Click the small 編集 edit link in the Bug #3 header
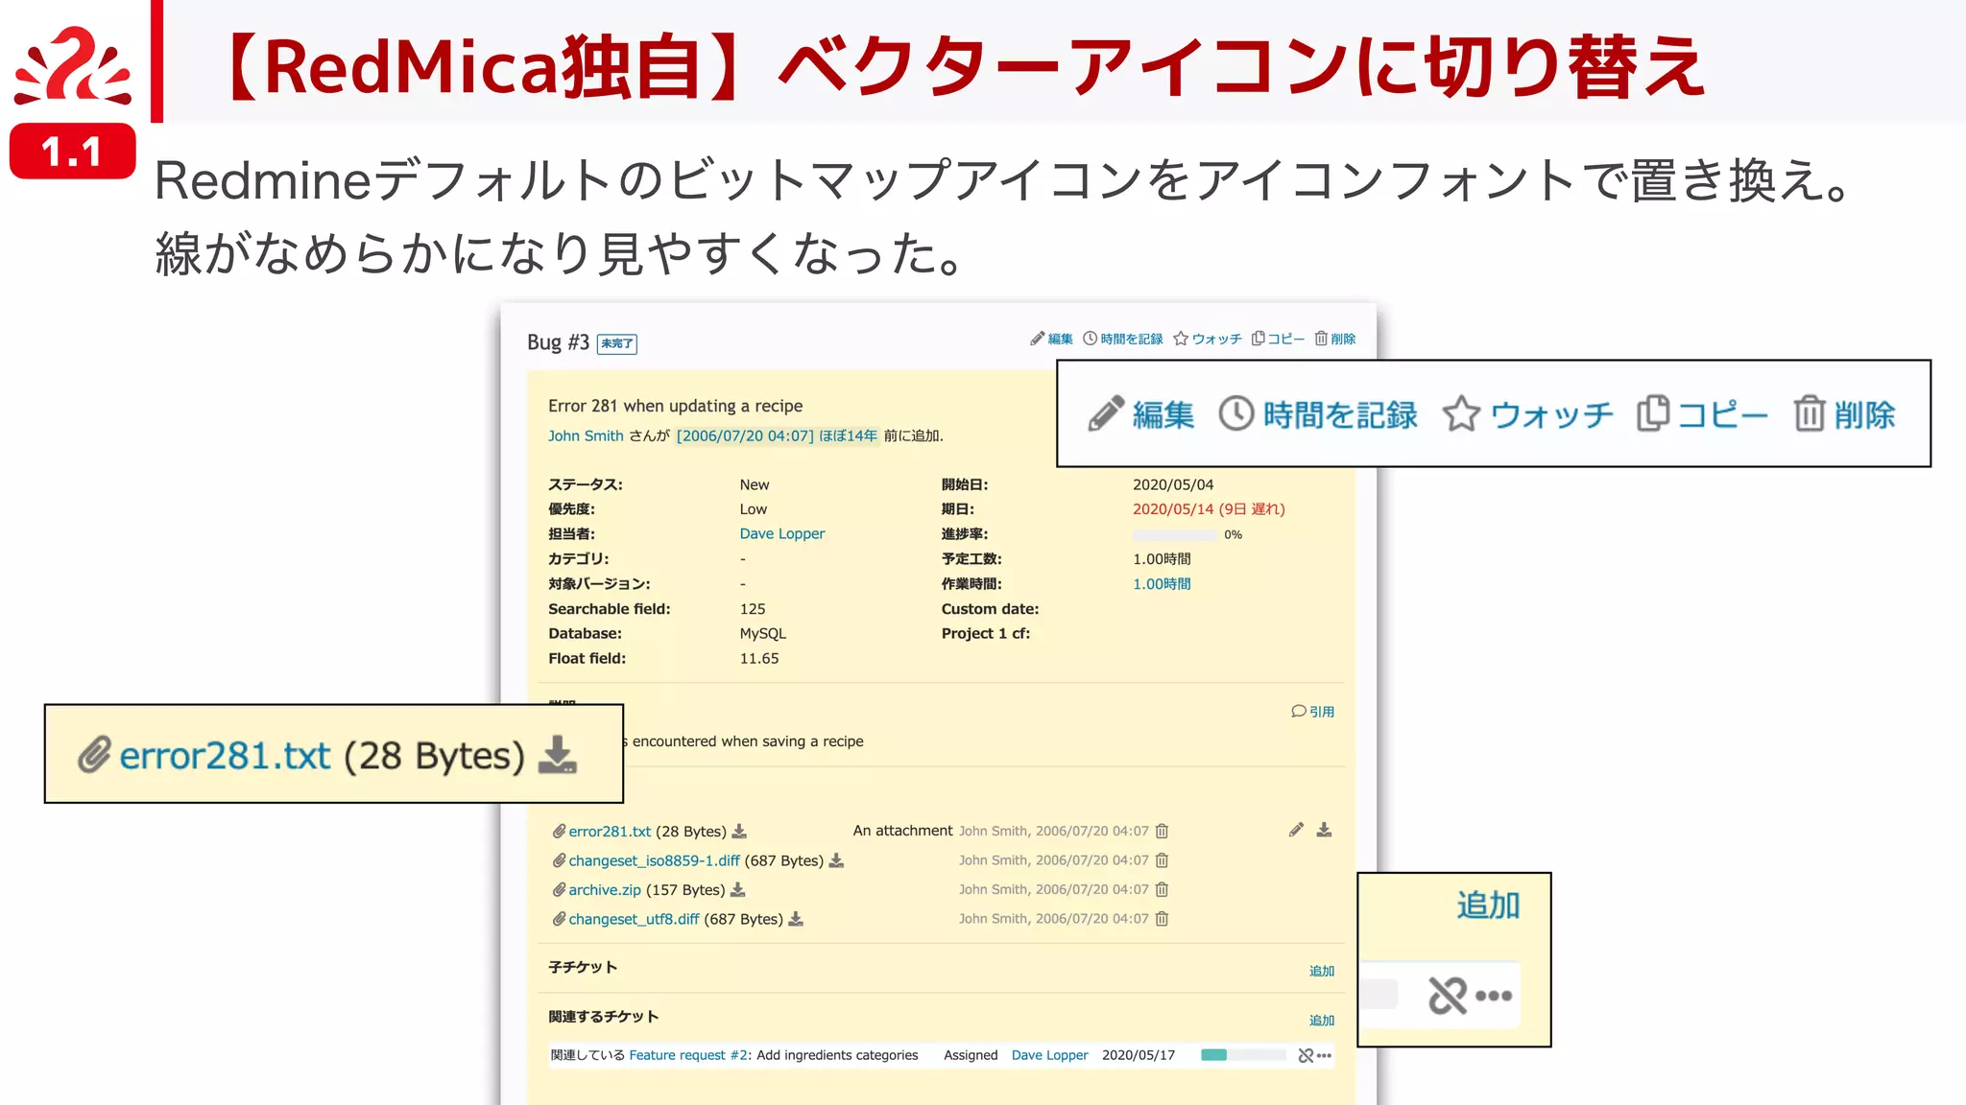 (1051, 339)
